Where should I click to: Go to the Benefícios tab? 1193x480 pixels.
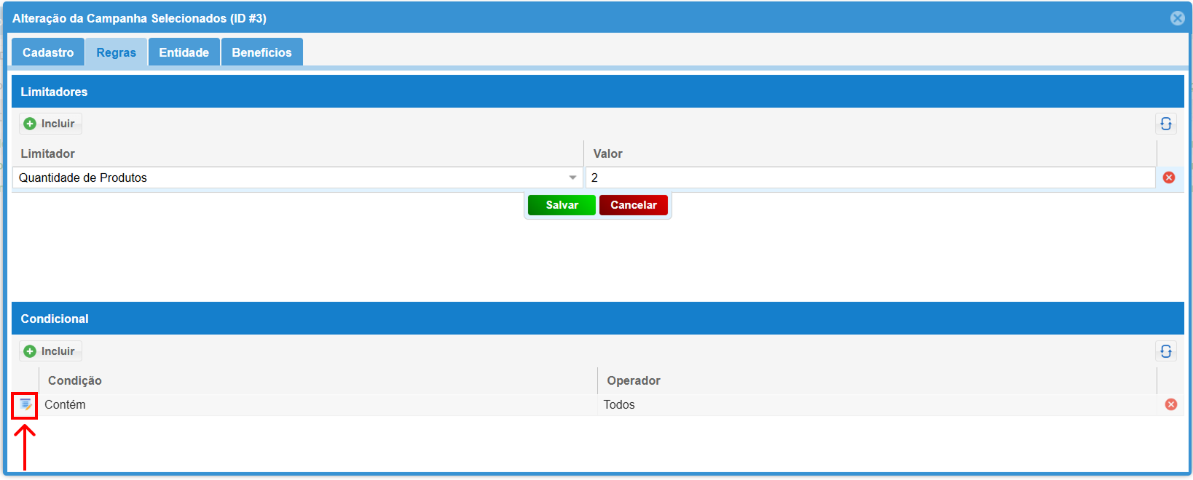click(x=261, y=52)
